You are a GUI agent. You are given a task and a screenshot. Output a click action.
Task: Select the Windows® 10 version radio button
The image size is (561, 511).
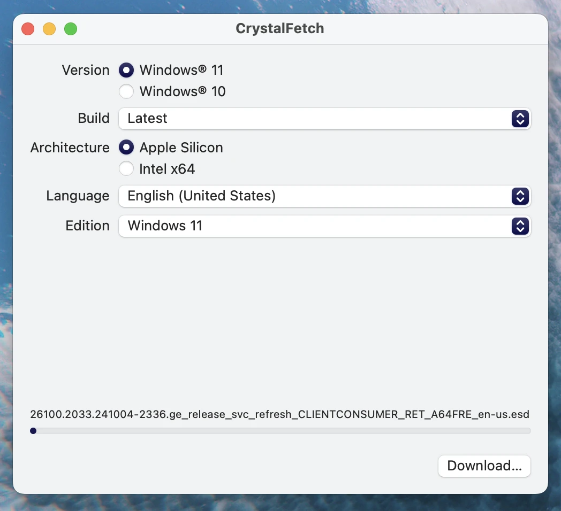126,91
